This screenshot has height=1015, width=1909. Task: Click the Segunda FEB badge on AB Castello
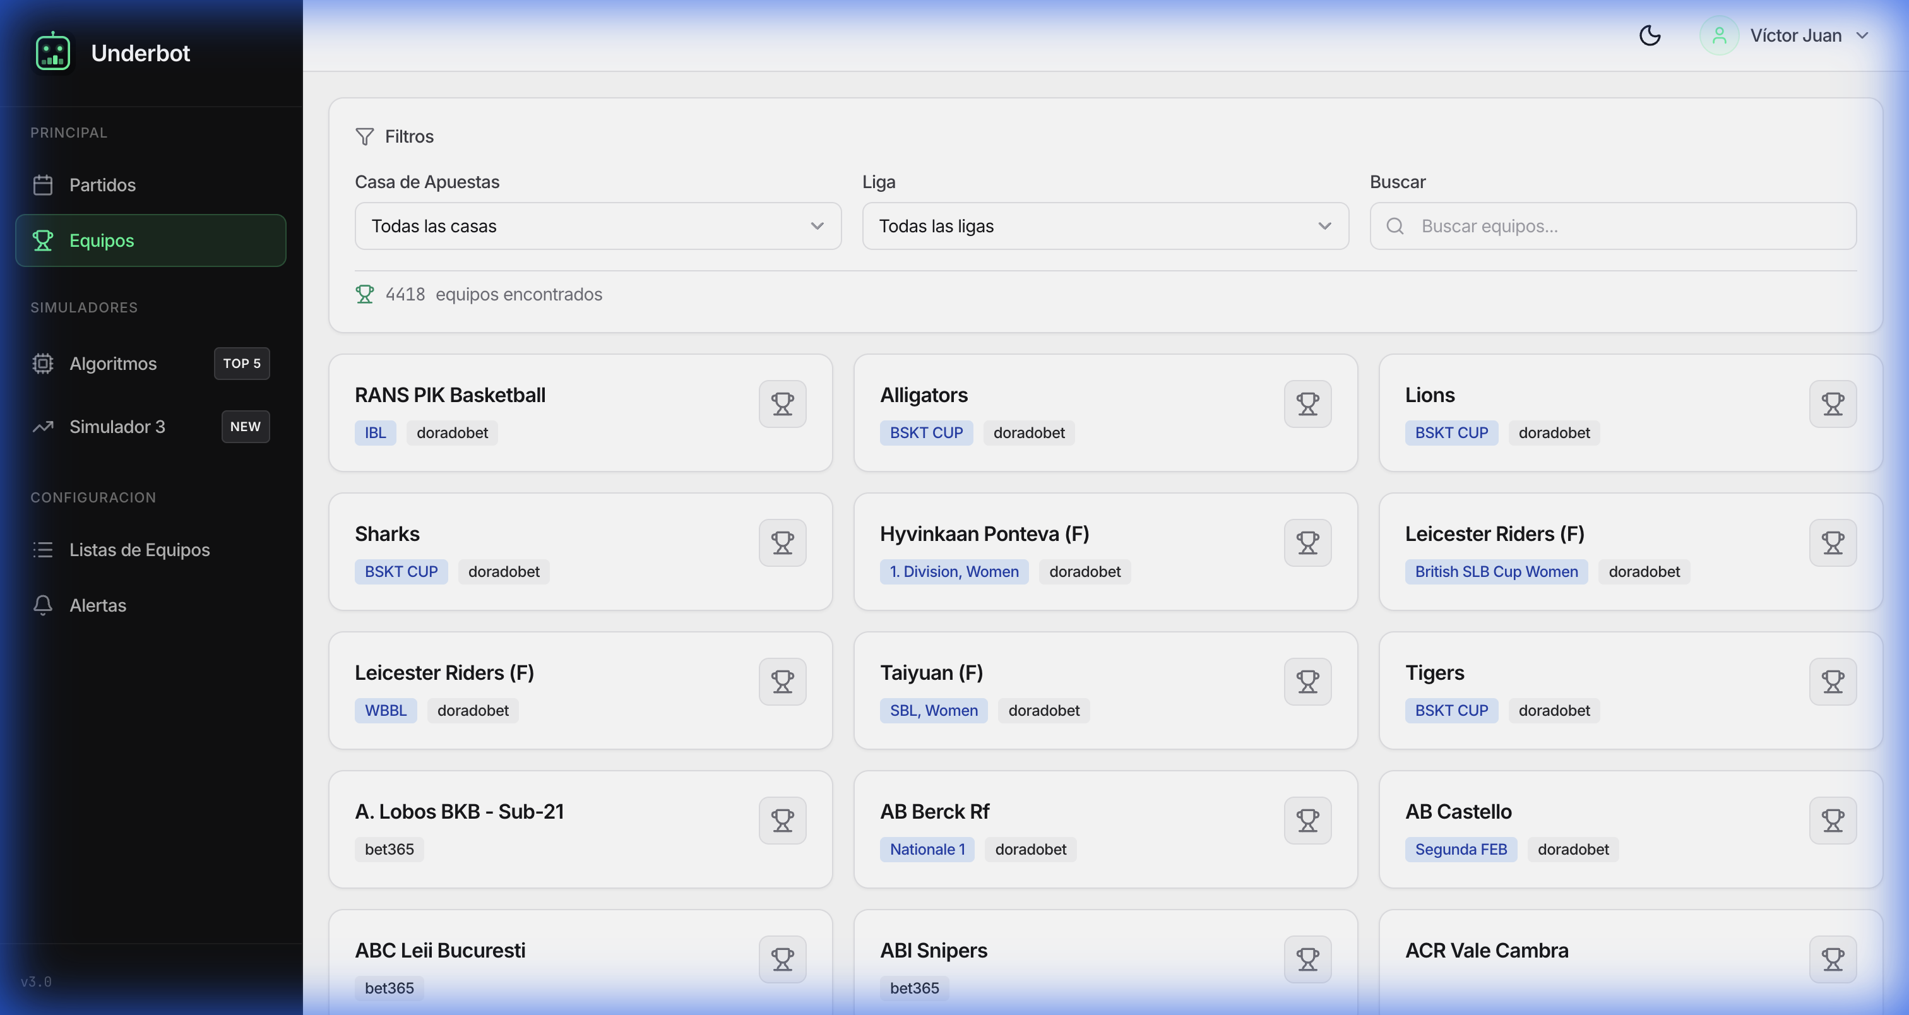pos(1460,849)
